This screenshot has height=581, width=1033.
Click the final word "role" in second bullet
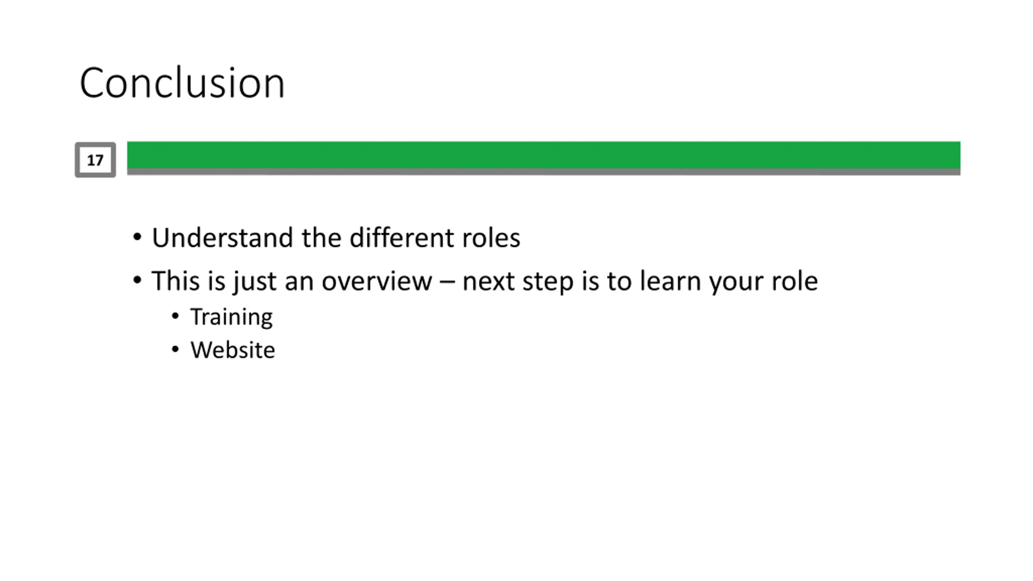pyautogui.click(x=795, y=281)
